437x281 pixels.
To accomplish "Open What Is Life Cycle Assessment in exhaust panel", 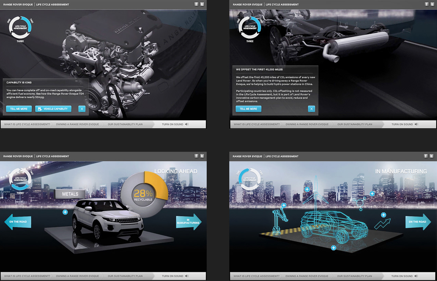I will (257, 124).
